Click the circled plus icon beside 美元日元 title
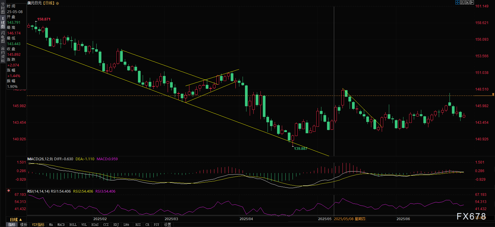Viewport: 495px width, 227px height. tap(57, 3)
